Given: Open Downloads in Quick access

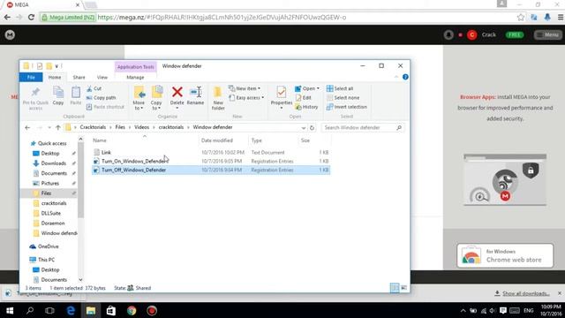Looking at the screenshot, I should [x=53, y=163].
